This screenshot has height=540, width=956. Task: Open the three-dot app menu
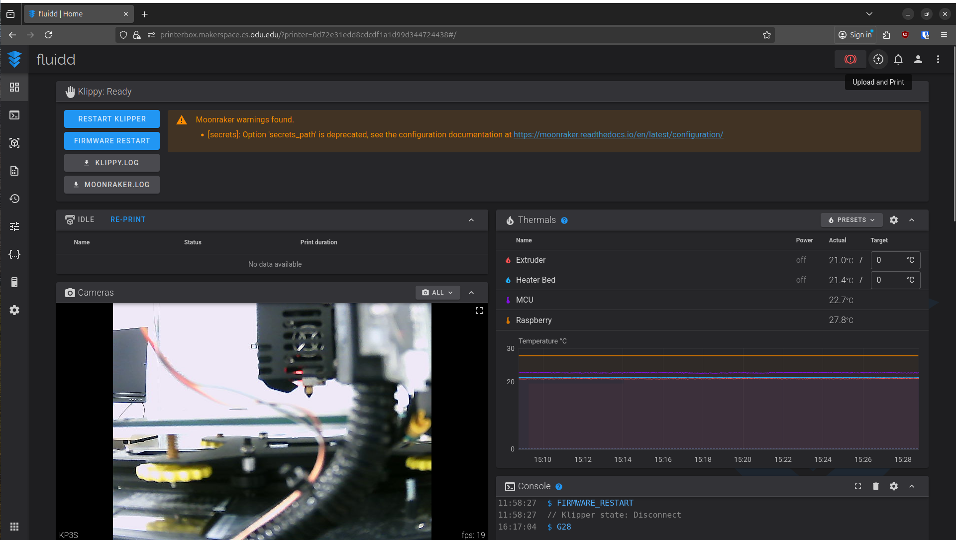[x=938, y=59]
